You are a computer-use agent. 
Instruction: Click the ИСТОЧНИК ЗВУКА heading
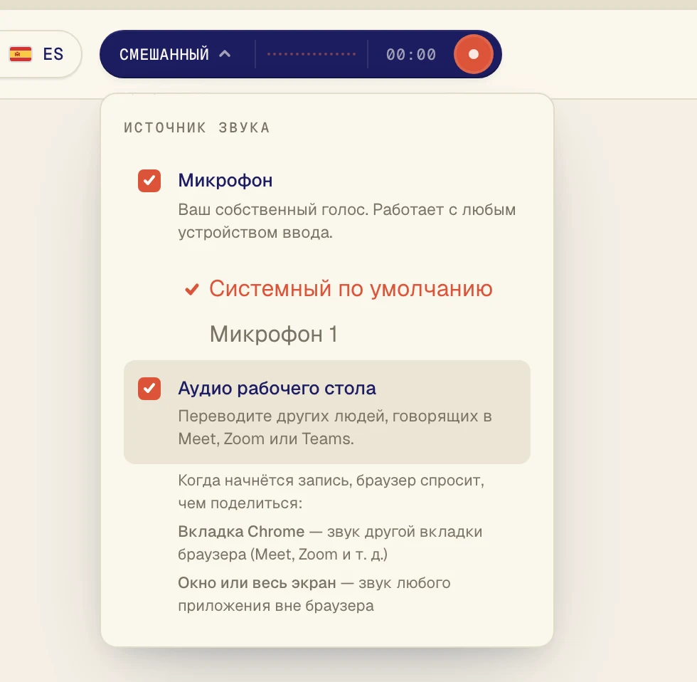(x=197, y=127)
